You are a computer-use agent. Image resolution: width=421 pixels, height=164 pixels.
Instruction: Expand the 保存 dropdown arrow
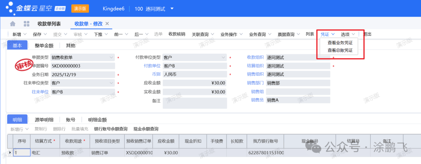point(45,34)
